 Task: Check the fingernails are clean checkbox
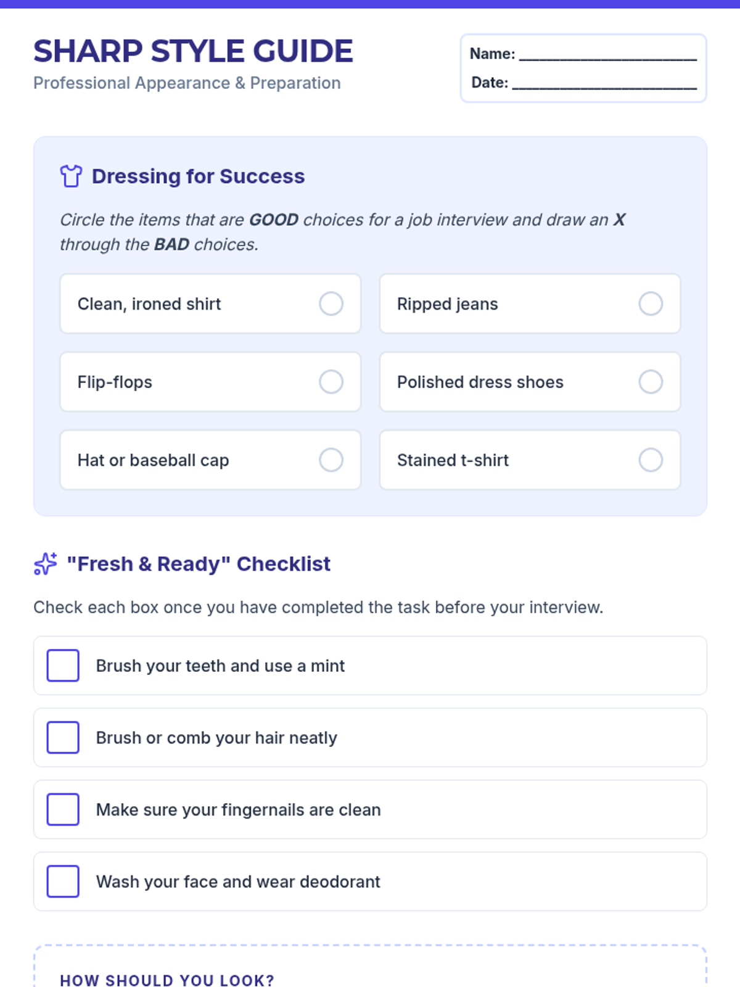pos(63,809)
